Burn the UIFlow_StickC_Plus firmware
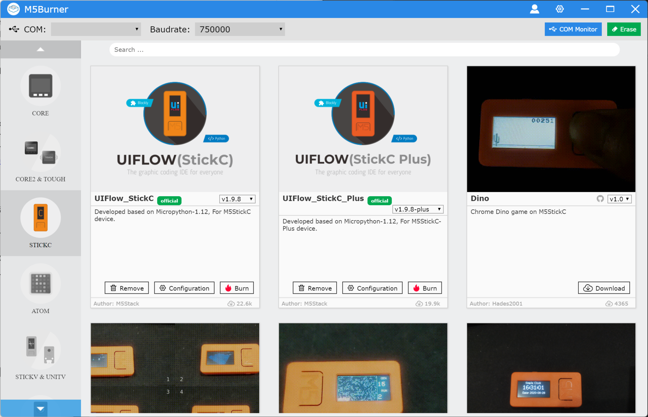This screenshot has width=648, height=417. pyautogui.click(x=425, y=288)
